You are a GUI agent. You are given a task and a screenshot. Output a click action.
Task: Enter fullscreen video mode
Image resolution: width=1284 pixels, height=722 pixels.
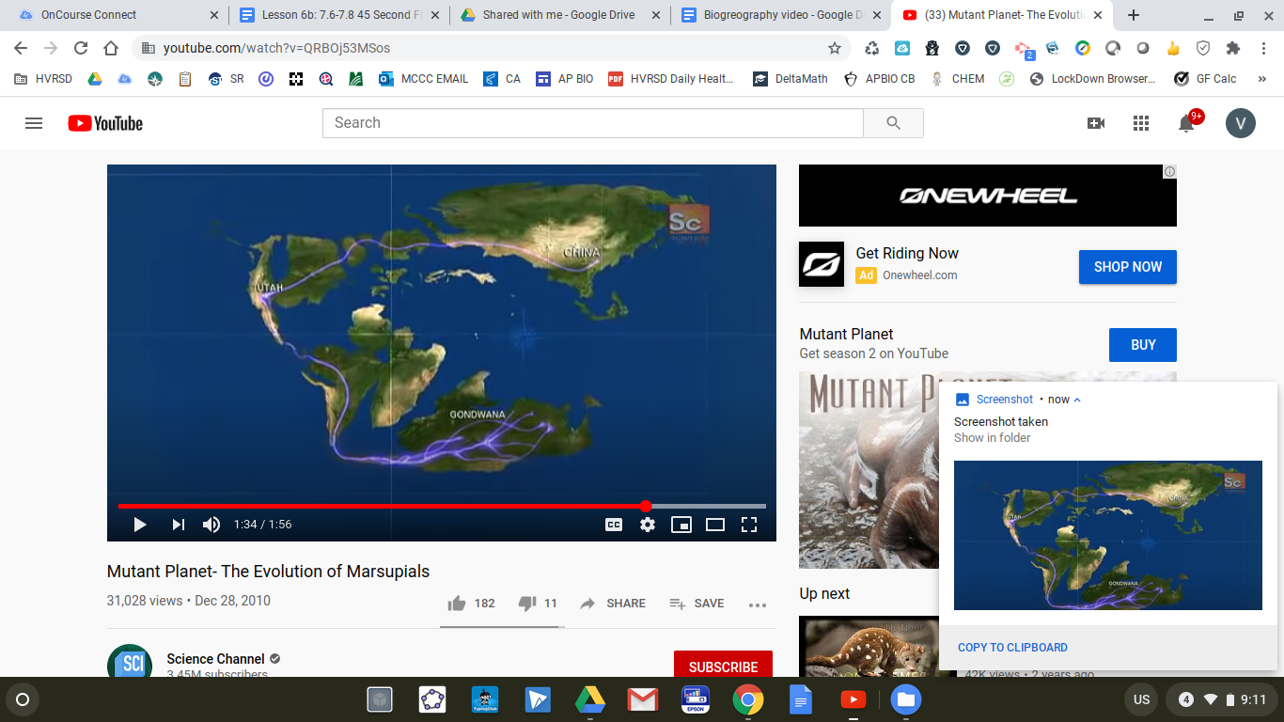pos(749,525)
